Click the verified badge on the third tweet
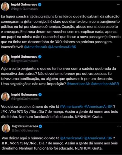This screenshot has width=122, height=155. pyautogui.click(x=40, y=95)
